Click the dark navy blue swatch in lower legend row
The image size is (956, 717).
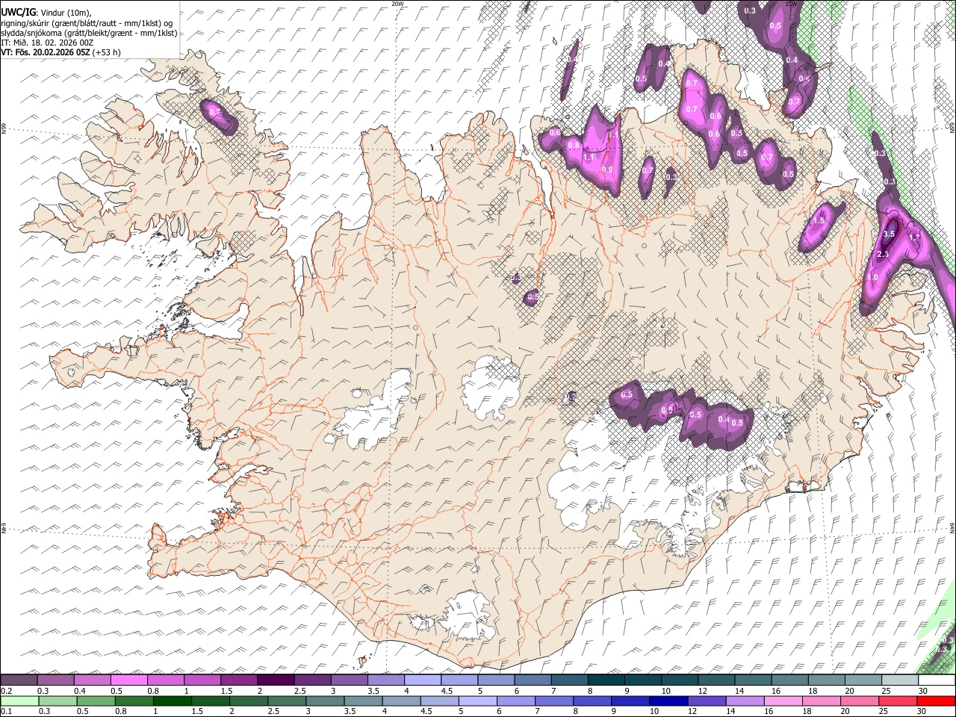668,701
